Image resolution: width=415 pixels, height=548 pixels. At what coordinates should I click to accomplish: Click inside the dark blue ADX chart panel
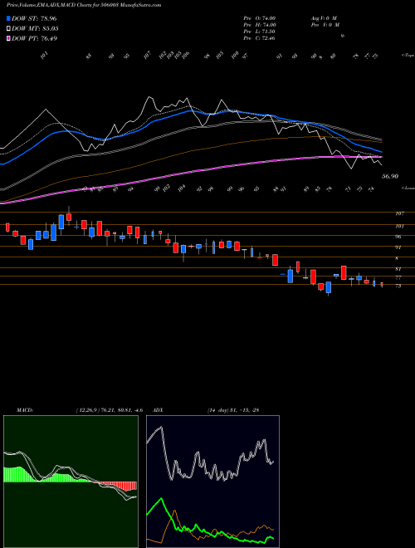tap(212, 482)
